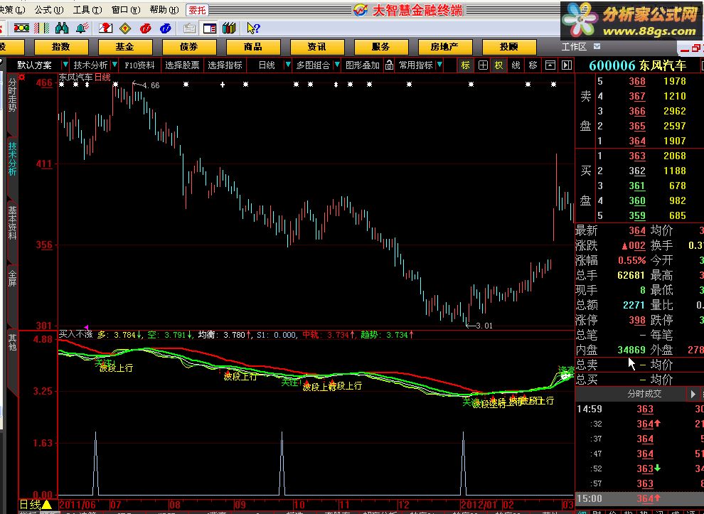This screenshot has width=704, height=514.
Task: Click the question-mark arrow help icon
Action: 252,28
